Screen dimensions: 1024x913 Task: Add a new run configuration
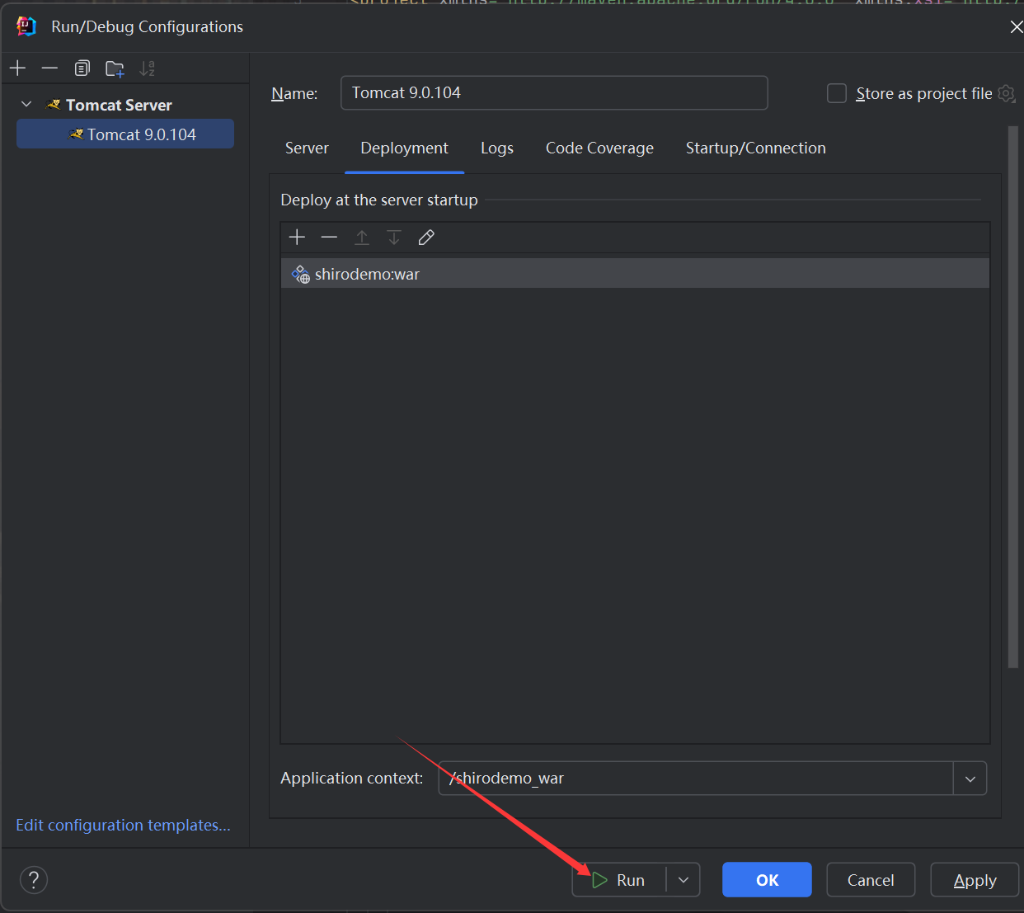17,68
